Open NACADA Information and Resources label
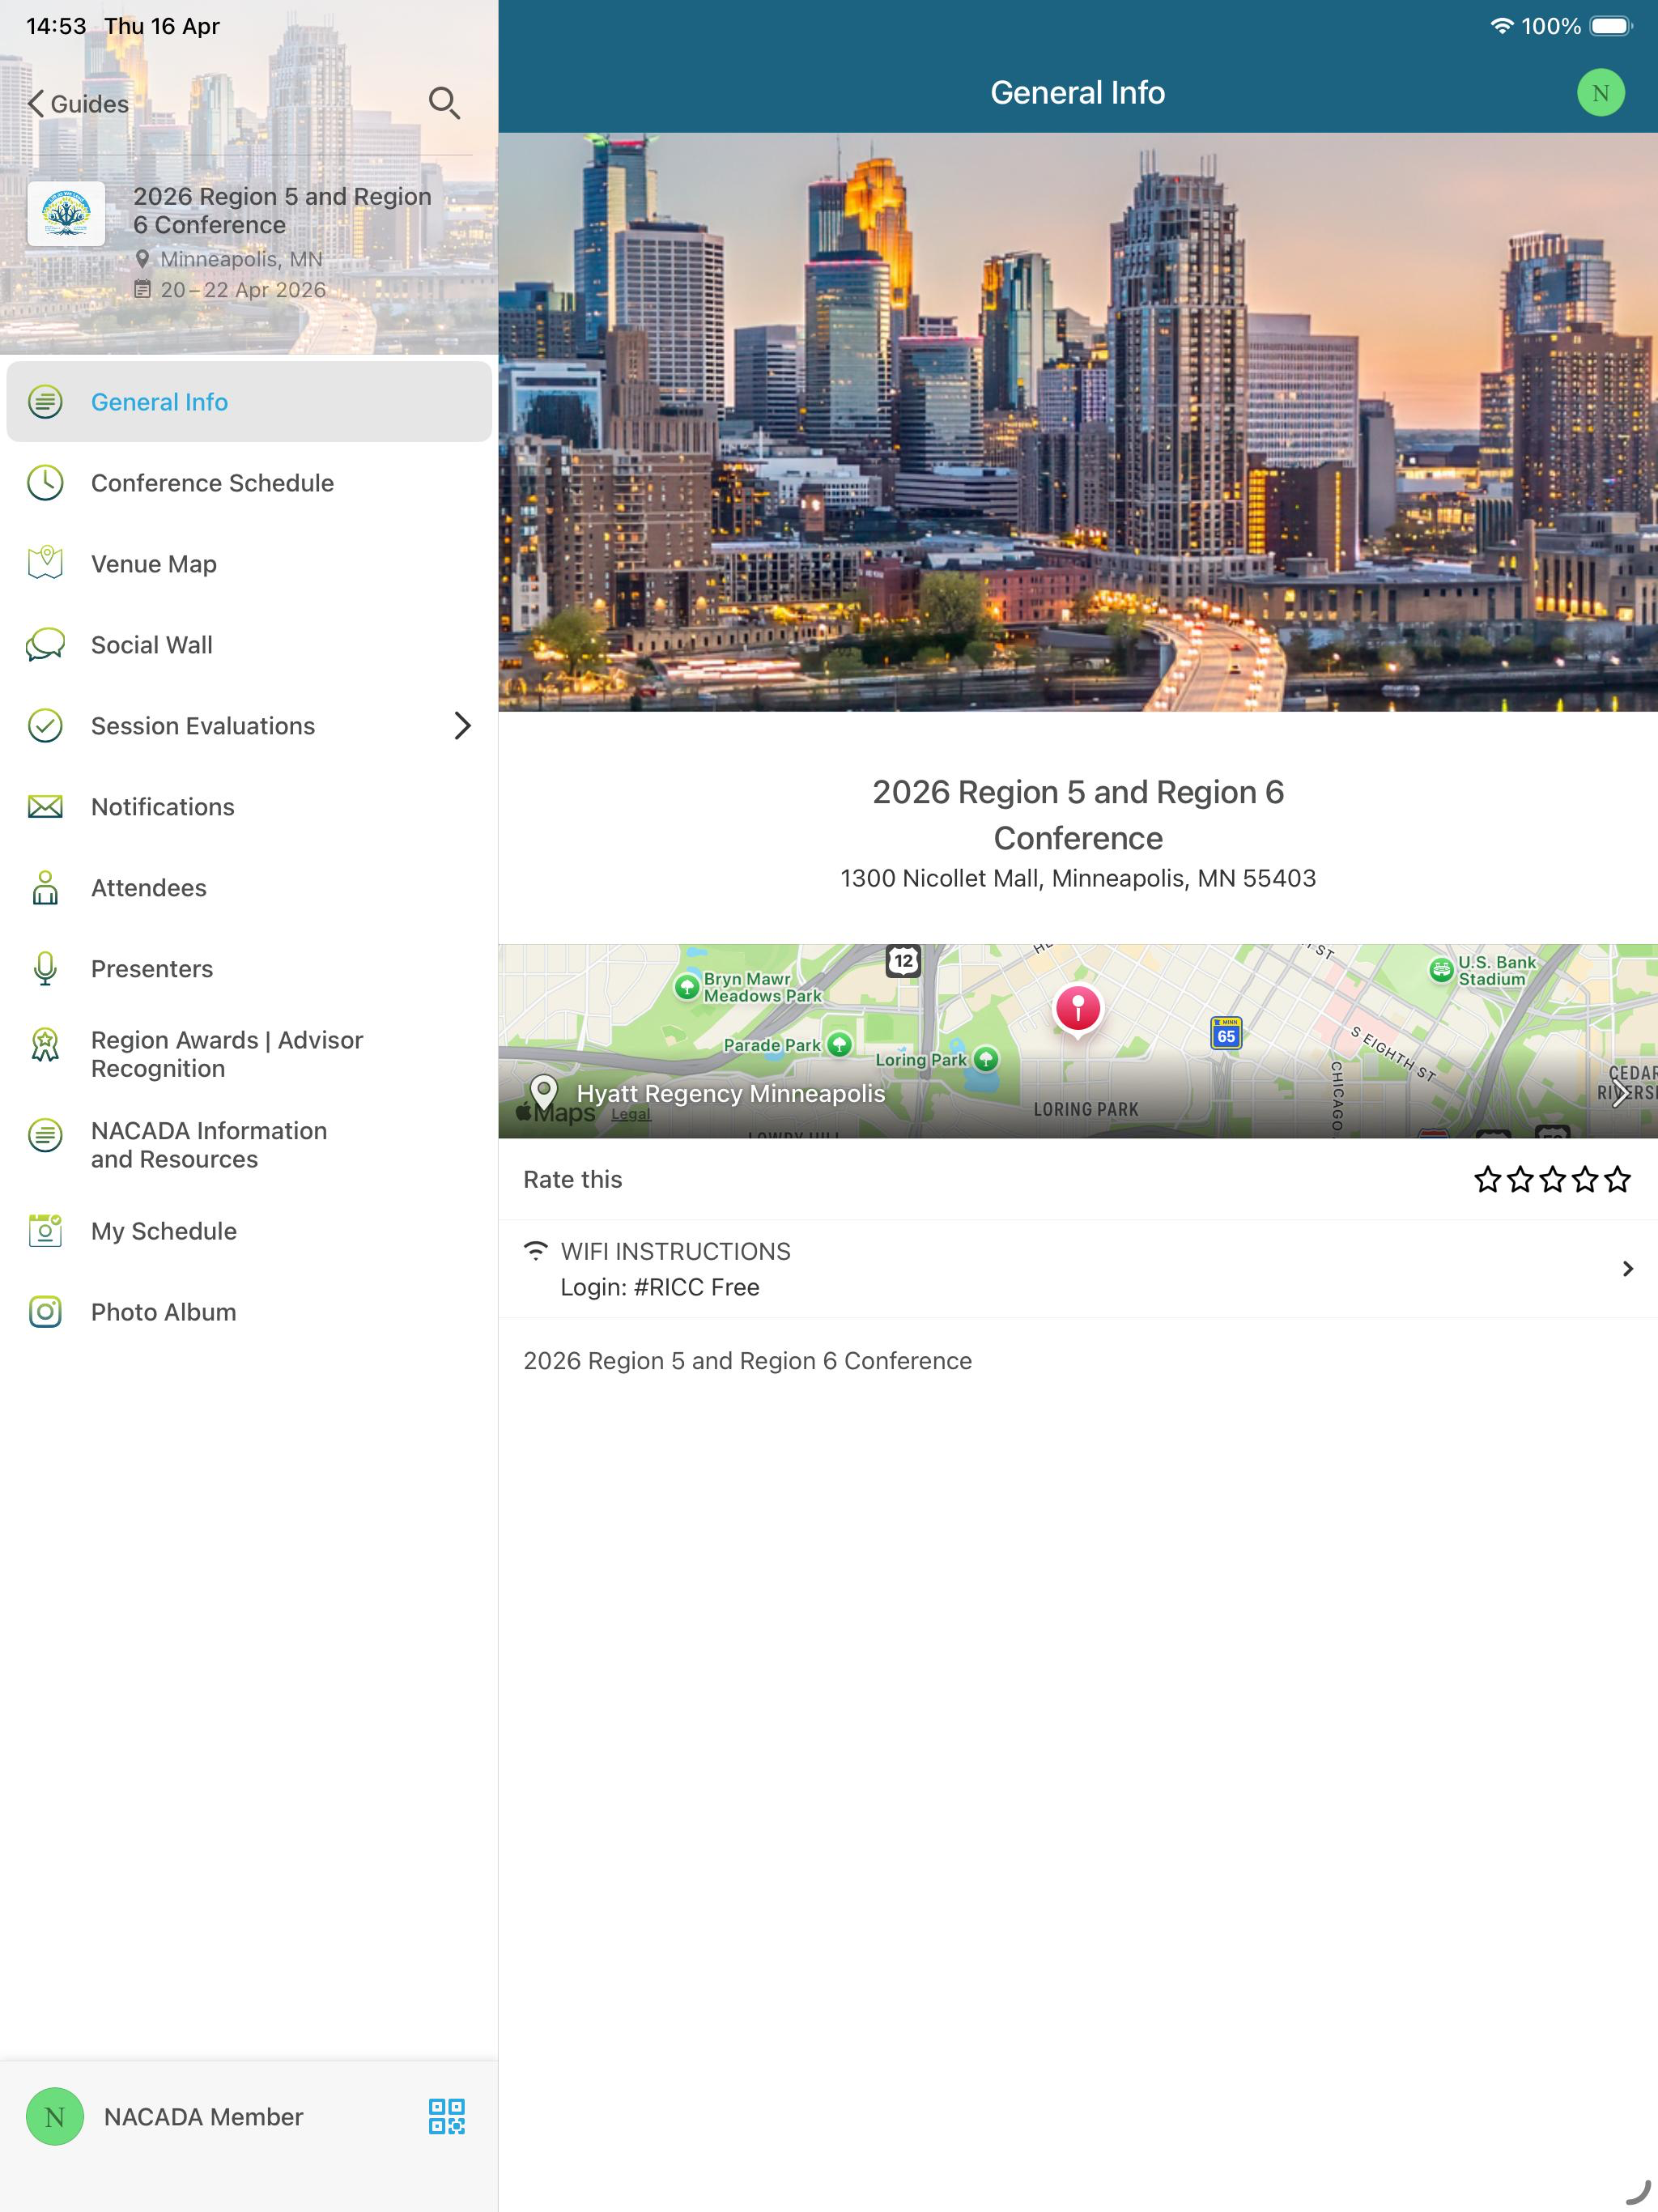 (x=209, y=1145)
